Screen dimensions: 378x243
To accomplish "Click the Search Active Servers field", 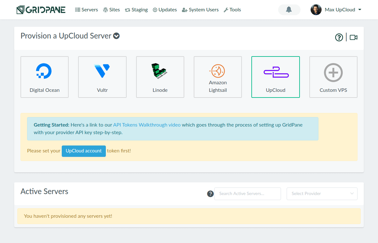I will point(247,194).
